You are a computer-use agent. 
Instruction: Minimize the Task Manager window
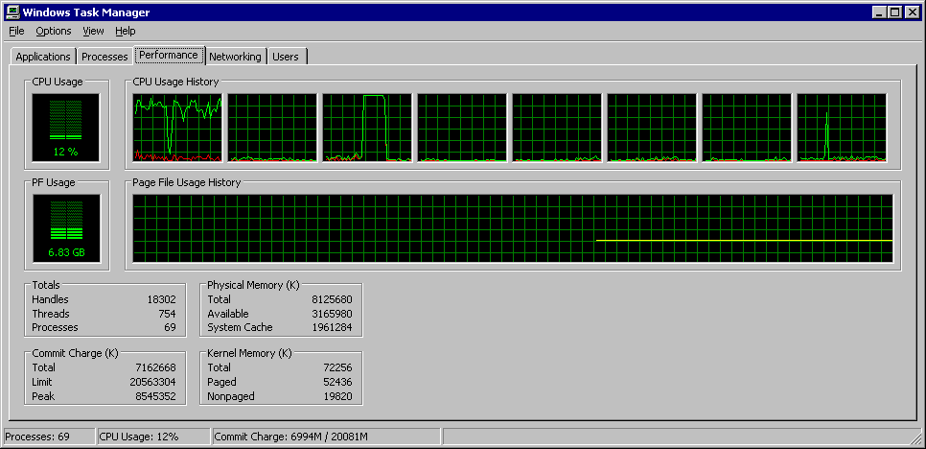click(x=879, y=12)
